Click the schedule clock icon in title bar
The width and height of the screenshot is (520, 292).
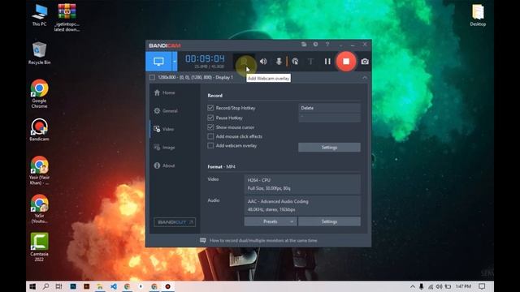315,45
